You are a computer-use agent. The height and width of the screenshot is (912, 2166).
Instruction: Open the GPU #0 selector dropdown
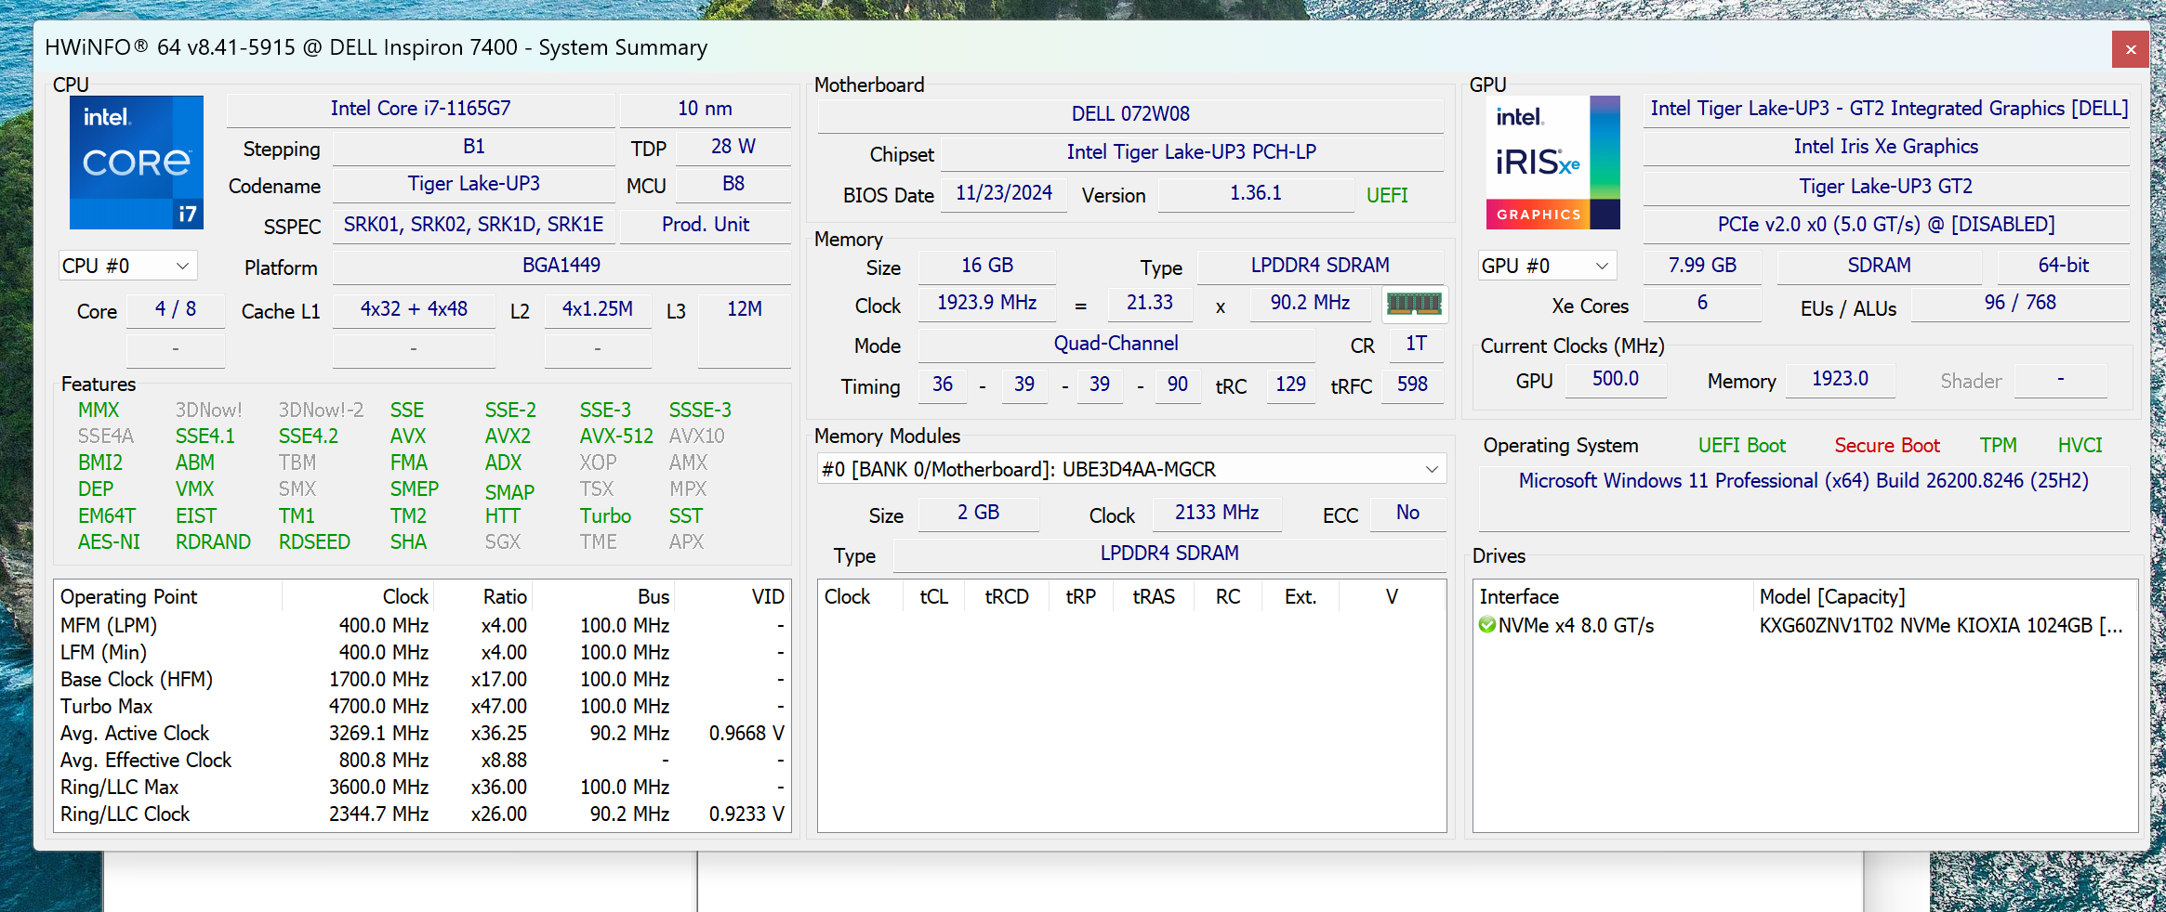pyautogui.click(x=1547, y=266)
